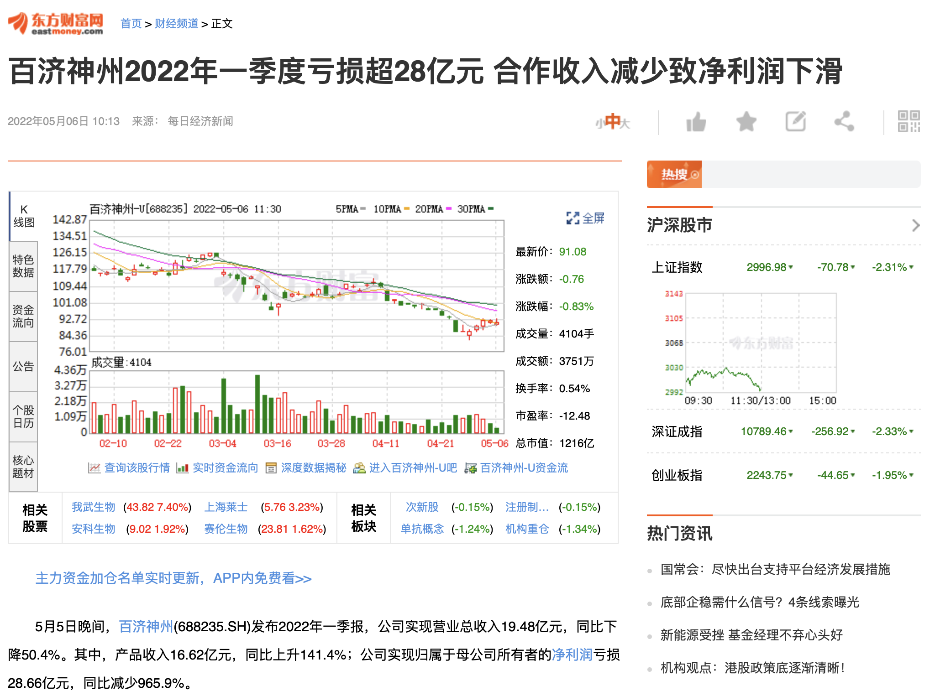Image resolution: width=935 pixels, height=696 pixels.
Task: Click 百济神州 link in article body
Action: pos(146,627)
